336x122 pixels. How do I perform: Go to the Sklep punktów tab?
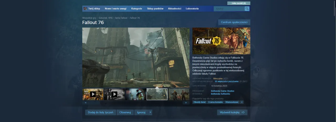[x=155, y=9]
